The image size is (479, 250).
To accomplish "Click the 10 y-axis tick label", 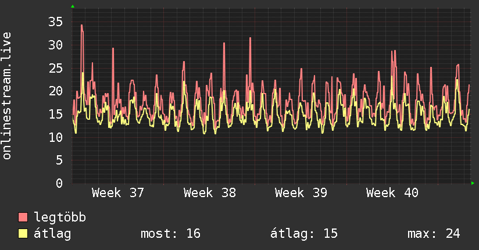I will pyautogui.click(x=55, y=138).
